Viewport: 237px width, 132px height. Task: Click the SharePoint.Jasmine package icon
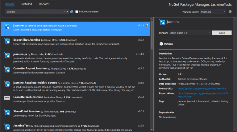7,113
